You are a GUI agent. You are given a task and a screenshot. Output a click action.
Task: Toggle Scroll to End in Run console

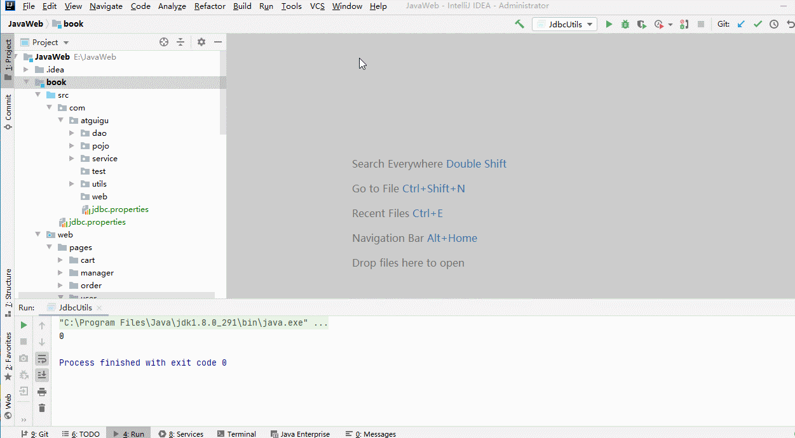[42, 375]
